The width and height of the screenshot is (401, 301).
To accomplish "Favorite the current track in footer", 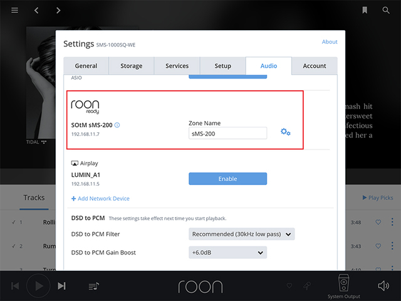I will tap(289, 285).
